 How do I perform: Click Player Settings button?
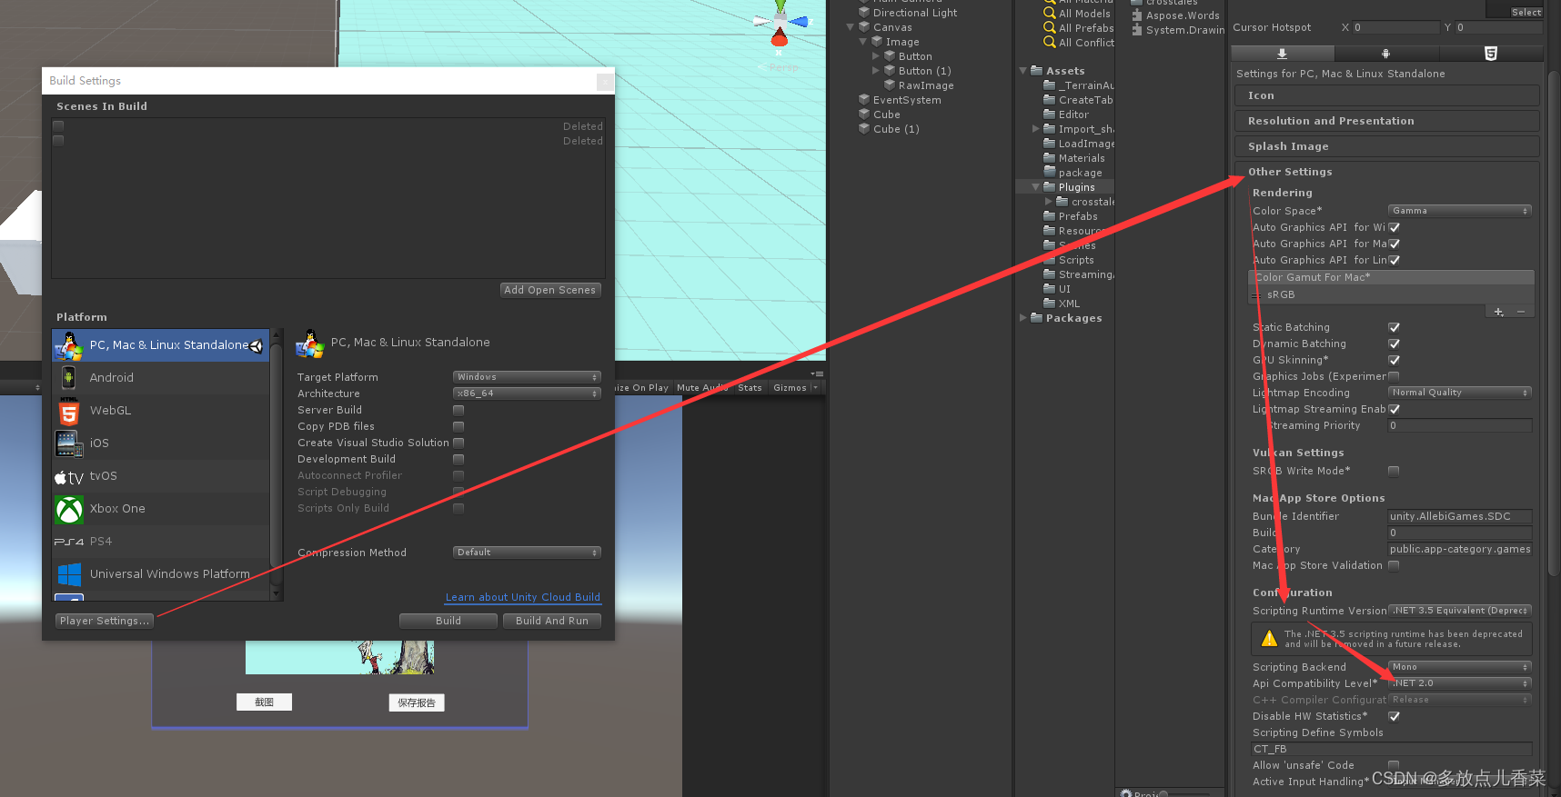point(105,621)
